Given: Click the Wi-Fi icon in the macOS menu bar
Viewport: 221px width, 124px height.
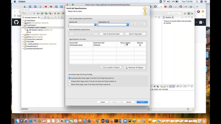Looking at the screenshot, I should coord(164,1).
